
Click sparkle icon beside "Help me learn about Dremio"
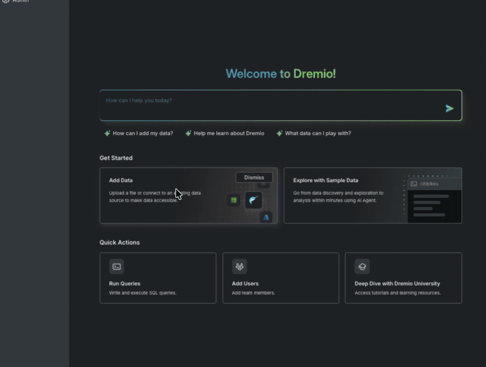[x=188, y=133]
